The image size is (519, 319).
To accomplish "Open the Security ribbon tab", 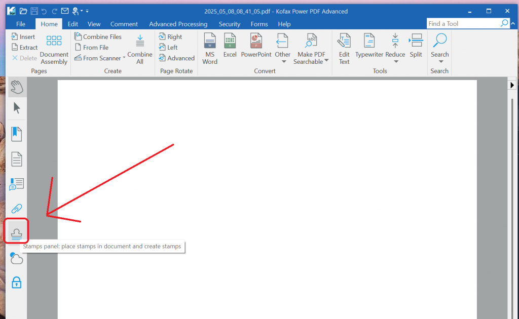I will 229,23.
